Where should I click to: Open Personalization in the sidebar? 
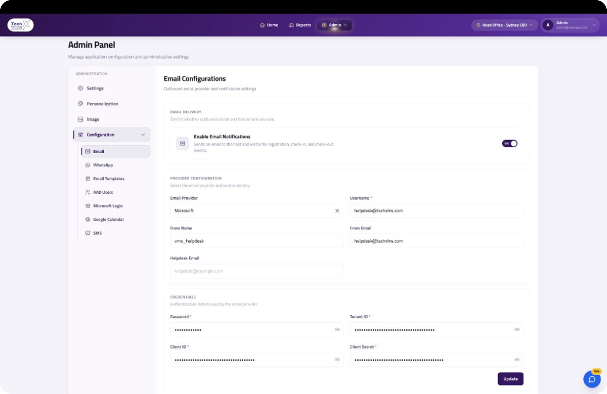(112, 104)
